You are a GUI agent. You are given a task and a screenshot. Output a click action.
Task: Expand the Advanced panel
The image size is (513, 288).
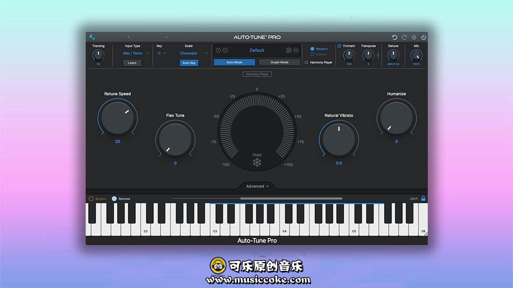[x=257, y=186]
